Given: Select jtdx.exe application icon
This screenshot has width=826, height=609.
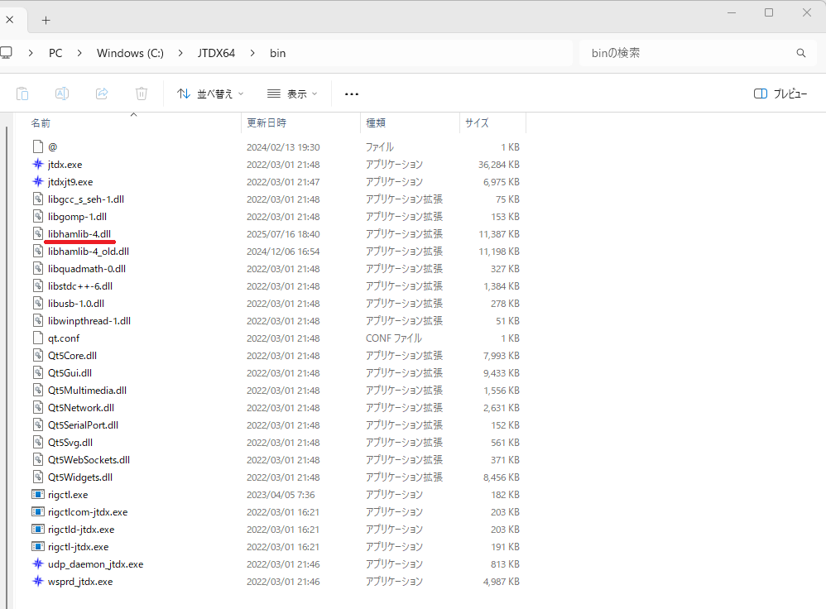Looking at the screenshot, I should pos(38,164).
